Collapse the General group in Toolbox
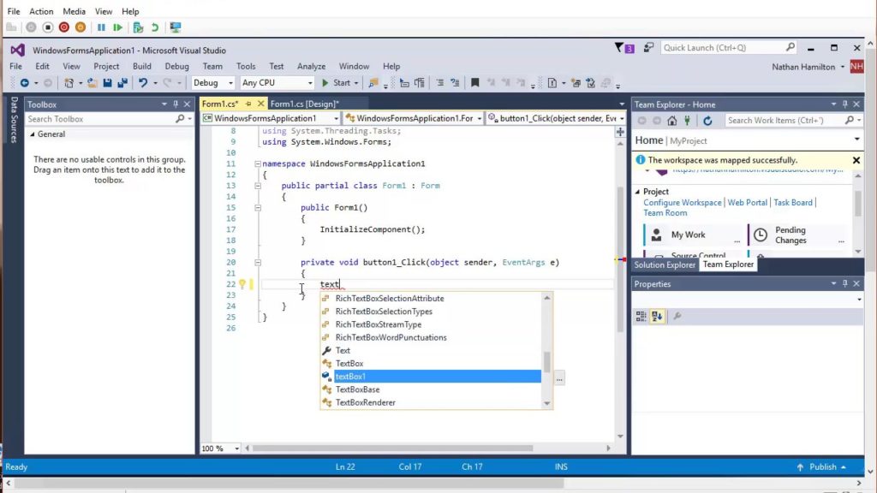 click(x=33, y=134)
